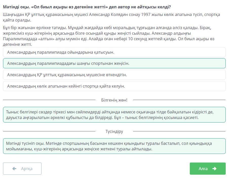Click the tip box about тыныс белгілері

[x=114, y=115]
